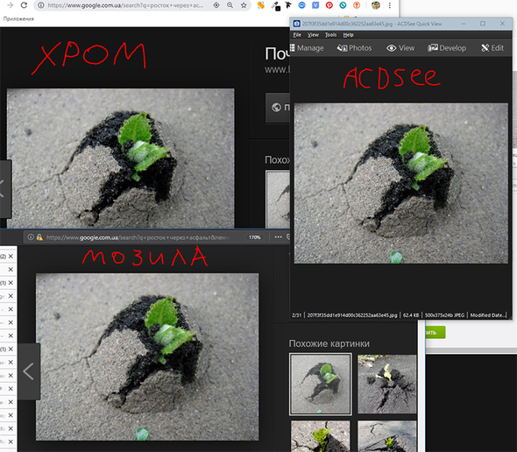Click the round blue extension icon in Chrome

pos(301,5)
